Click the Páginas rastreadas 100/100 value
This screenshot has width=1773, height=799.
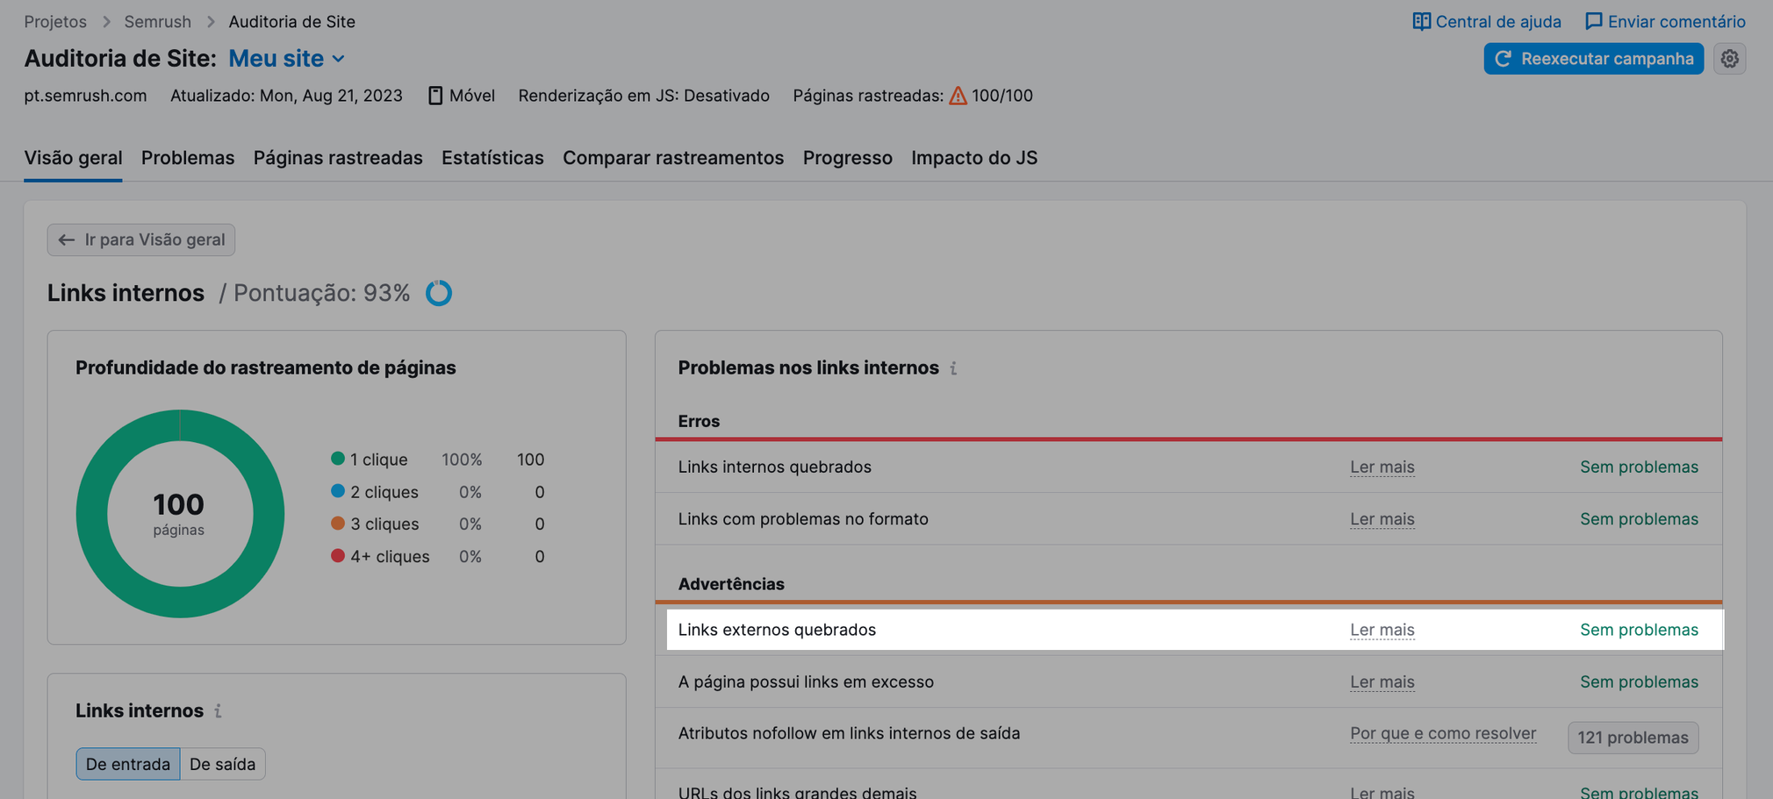click(1001, 96)
